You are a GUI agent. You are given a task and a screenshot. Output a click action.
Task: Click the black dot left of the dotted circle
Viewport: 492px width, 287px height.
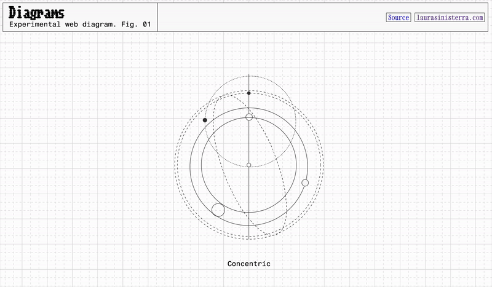point(205,120)
